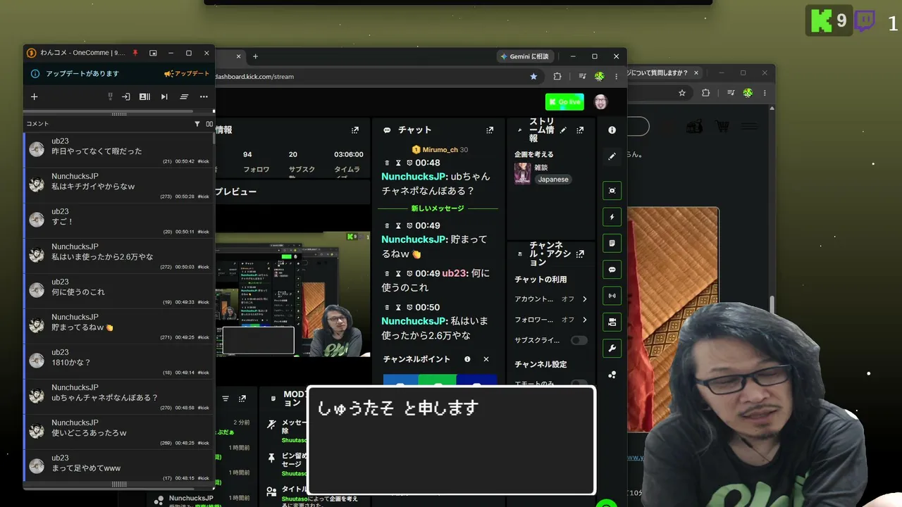
Task: Add a new item in OneComme toolbar
Action: (34, 96)
